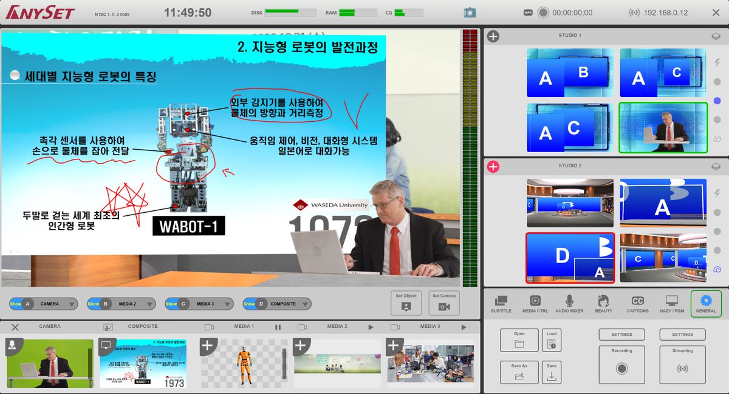Viewport: 729px width, 394px height.
Task: Open the CAPTIONS tab
Action: click(638, 304)
